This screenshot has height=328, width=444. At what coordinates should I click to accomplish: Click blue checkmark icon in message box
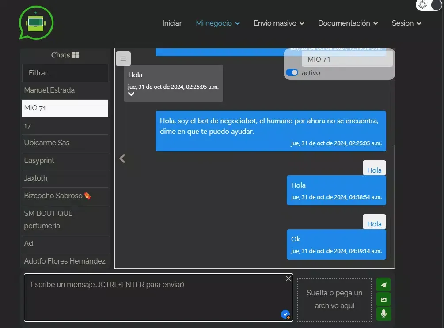pos(285,314)
